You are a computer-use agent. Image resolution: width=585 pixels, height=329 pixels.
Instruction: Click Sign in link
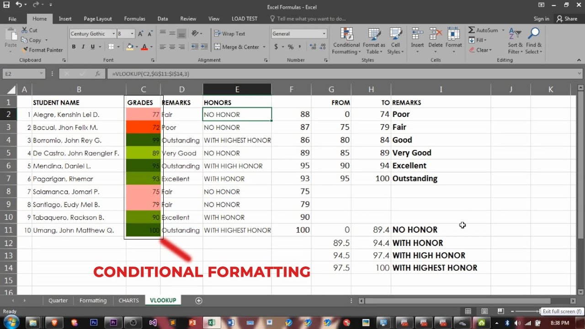[x=541, y=19]
